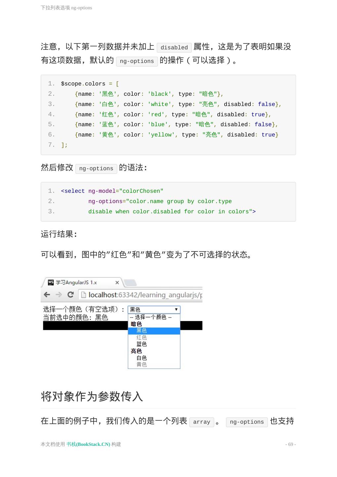
Task: Select disabled 黄色 option in list
Action: (x=154, y=365)
